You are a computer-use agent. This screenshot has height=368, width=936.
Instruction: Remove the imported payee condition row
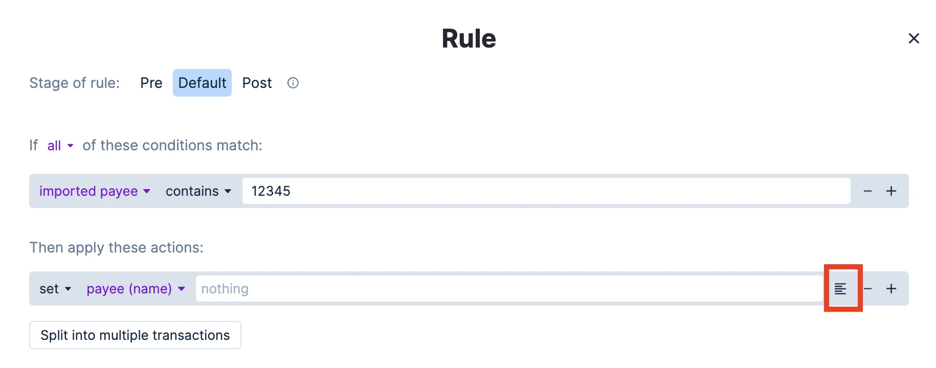click(x=867, y=191)
